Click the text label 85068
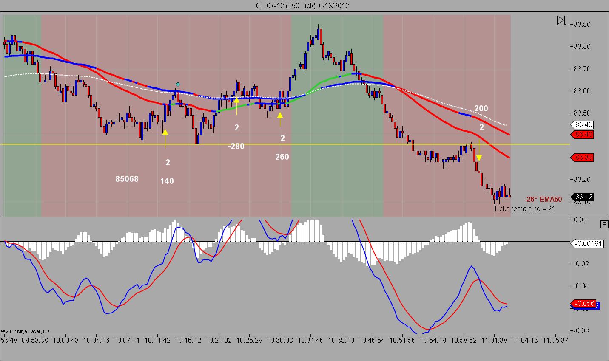The width and height of the screenshot is (609, 361). (127, 179)
